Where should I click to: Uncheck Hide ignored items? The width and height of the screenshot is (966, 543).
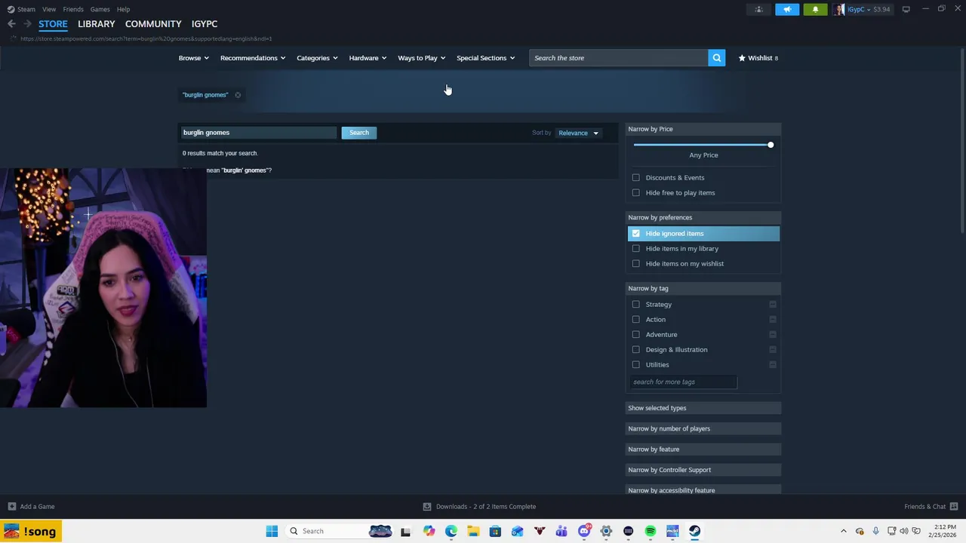click(636, 234)
